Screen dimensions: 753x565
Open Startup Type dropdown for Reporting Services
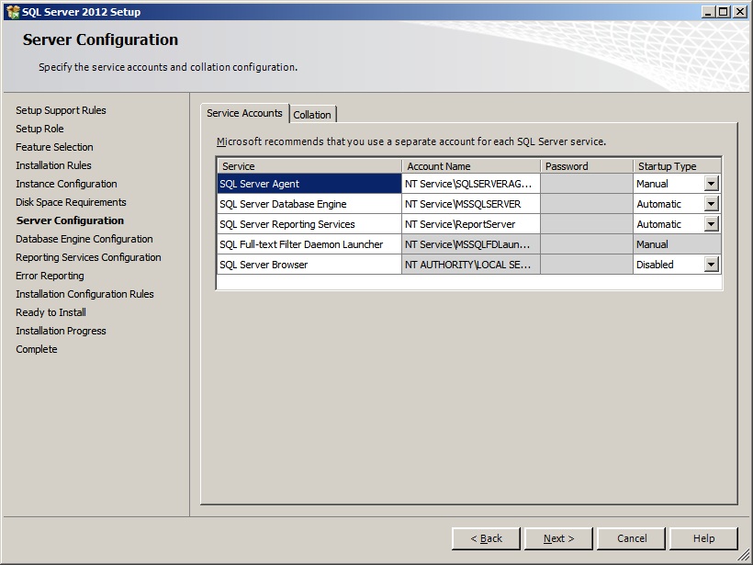point(711,224)
